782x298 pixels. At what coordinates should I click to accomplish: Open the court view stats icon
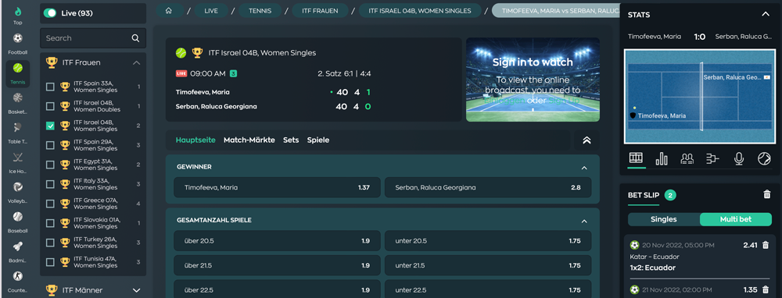coord(636,158)
